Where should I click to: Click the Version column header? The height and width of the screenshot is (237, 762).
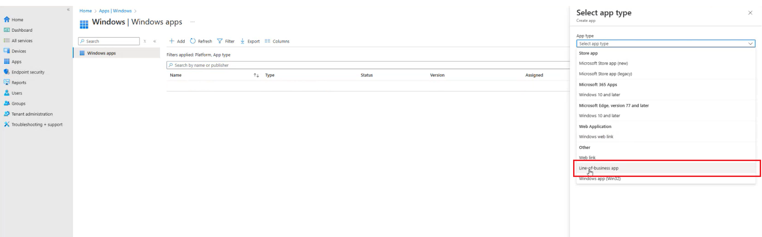437,75
